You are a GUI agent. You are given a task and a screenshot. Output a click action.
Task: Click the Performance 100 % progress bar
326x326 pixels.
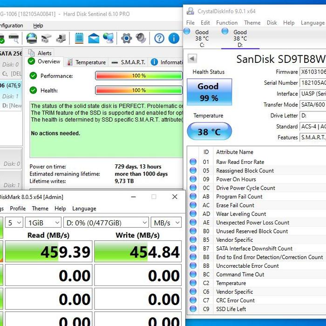tap(139, 75)
